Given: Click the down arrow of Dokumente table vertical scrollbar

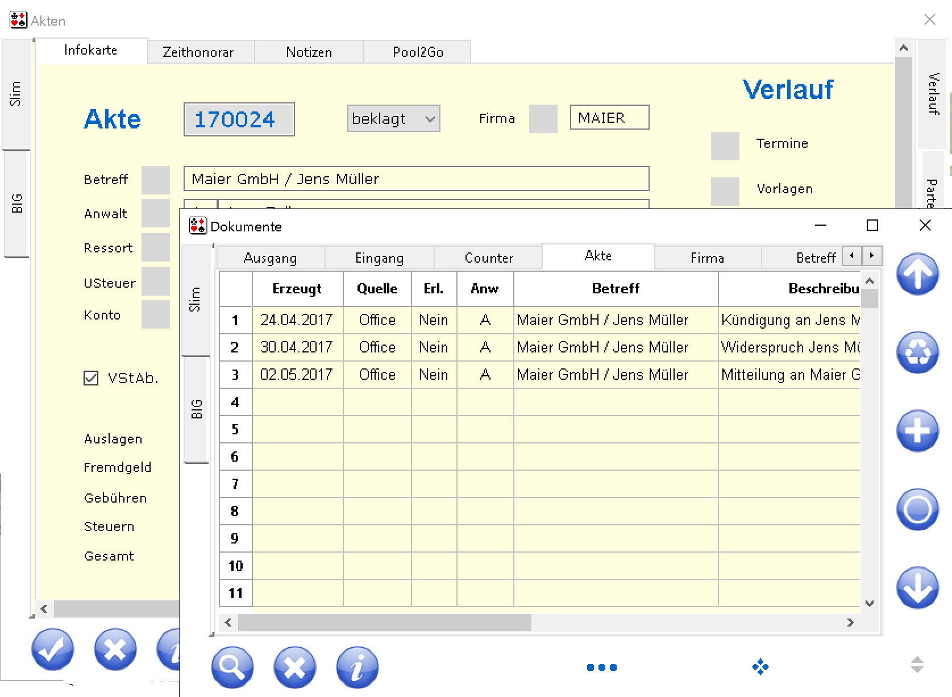Looking at the screenshot, I should coord(870,603).
